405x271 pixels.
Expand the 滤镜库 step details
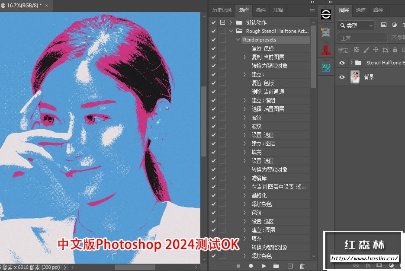click(x=244, y=178)
